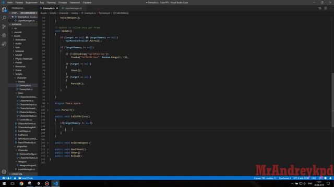Switch to the EnemyAI.cs editor tab

pyautogui.click(x=49, y=8)
